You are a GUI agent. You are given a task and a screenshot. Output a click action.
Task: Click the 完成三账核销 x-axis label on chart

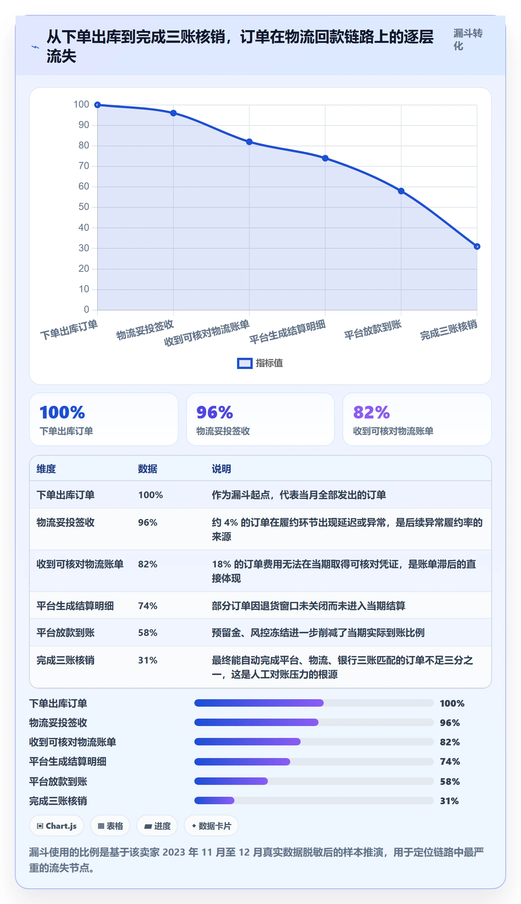[x=449, y=330]
